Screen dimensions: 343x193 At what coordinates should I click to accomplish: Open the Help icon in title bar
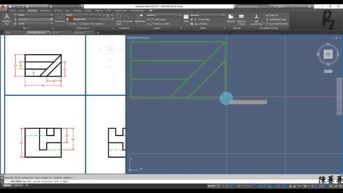click(309, 6)
